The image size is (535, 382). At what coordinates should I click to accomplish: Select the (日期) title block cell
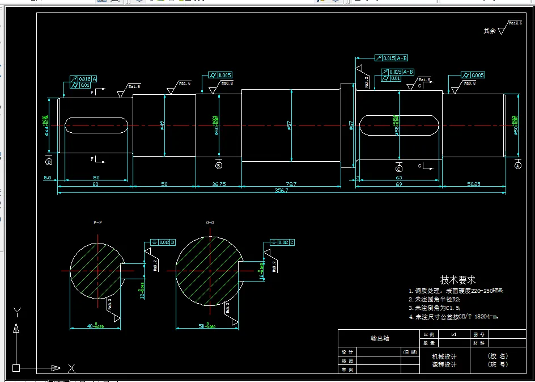click(410, 352)
